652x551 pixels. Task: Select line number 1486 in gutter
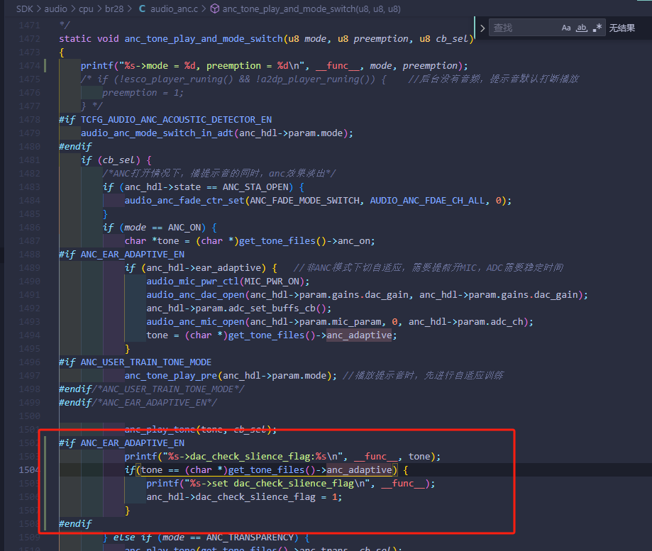30,228
